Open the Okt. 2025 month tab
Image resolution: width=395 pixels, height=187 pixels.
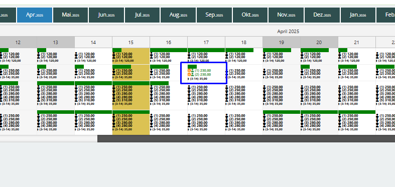coord(250,15)
